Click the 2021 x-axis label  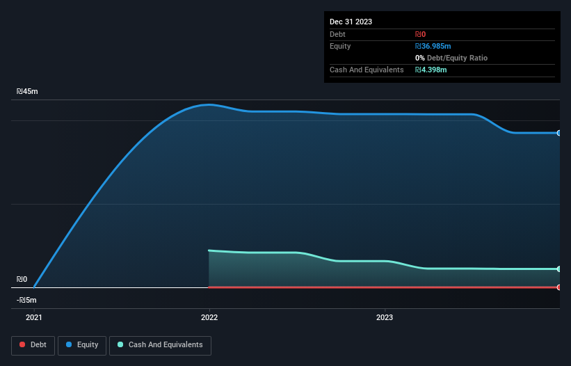(x=34, y=317)
